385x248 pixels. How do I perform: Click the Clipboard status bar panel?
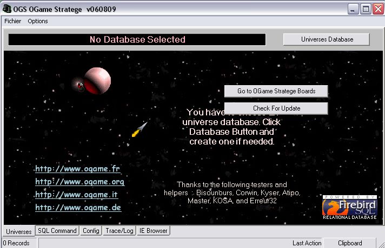[350, 243]
